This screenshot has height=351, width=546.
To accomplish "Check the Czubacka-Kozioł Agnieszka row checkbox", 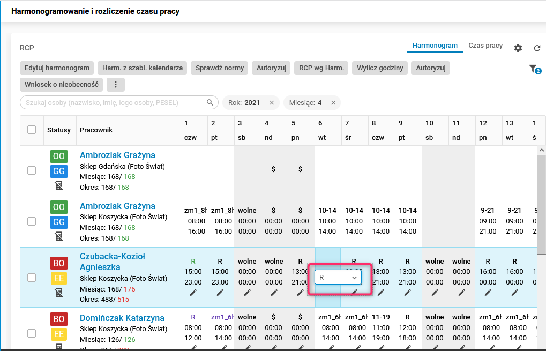I will click(x=32, y=277).
